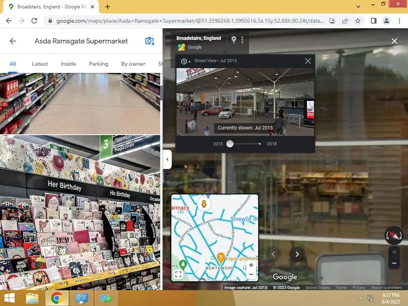
Task: Open File Explorer from the taskbar
Action: 32,298
